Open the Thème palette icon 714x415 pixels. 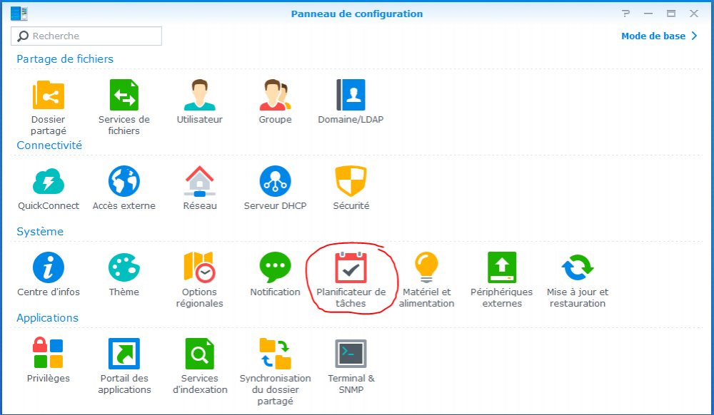pyautogui.click(x=124, y=268)
